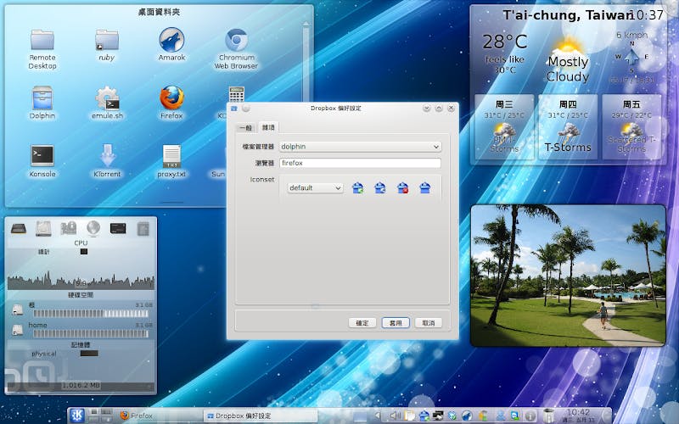The height and width of the screenshot is (424, 679).
Task: Switch to the 一般 tab
Action: [x=245, y=127]
